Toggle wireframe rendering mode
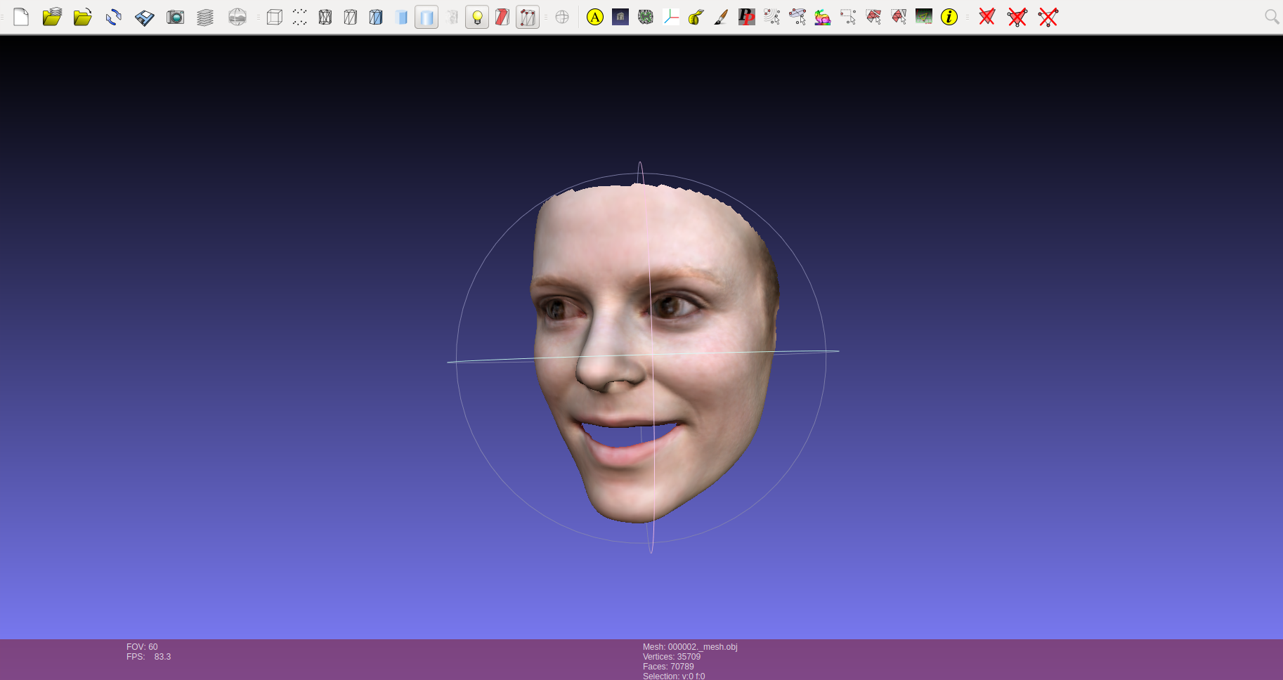 tap(325, 17)
